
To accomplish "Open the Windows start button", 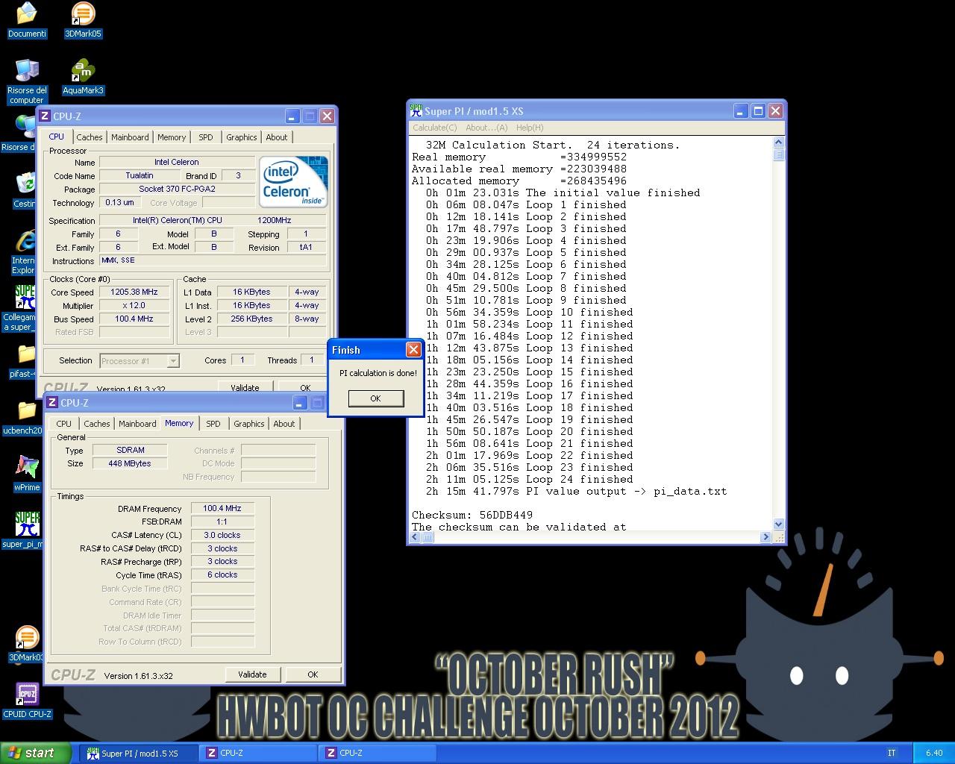I will (36, 753).
